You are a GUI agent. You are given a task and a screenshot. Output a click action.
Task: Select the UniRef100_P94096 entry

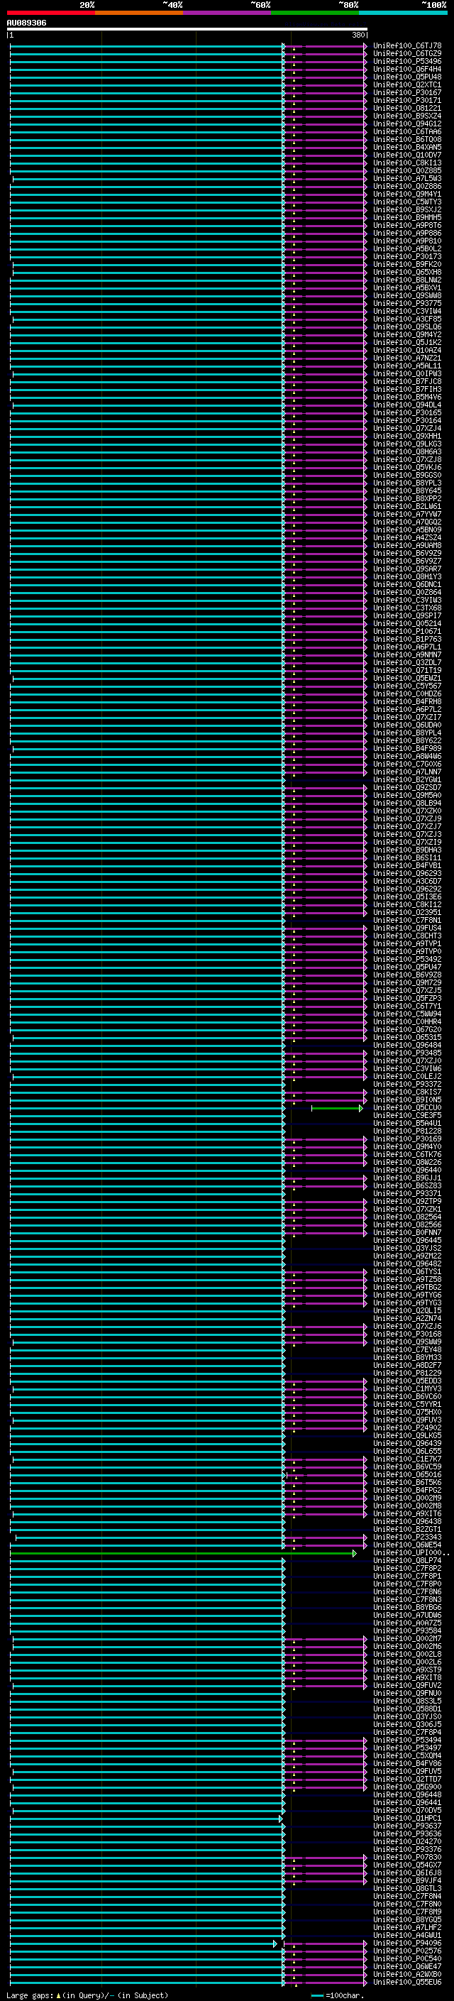click(407, 1944)
